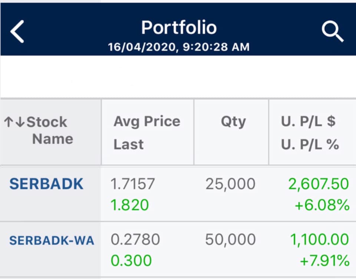The image size is (356, 279).
Task: Open the SERBADK stock link
Action: [46, 184]
